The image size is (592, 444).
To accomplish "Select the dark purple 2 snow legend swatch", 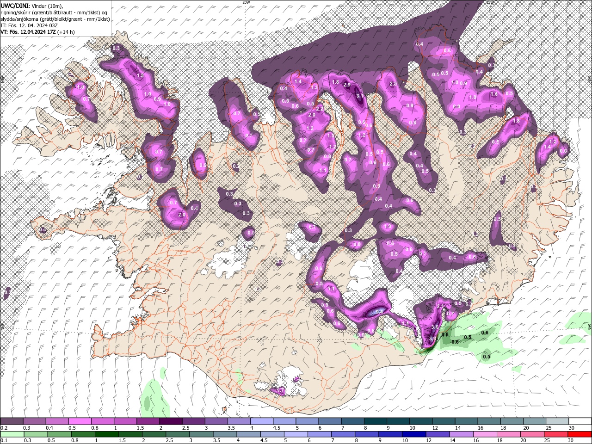I will 170,421.
